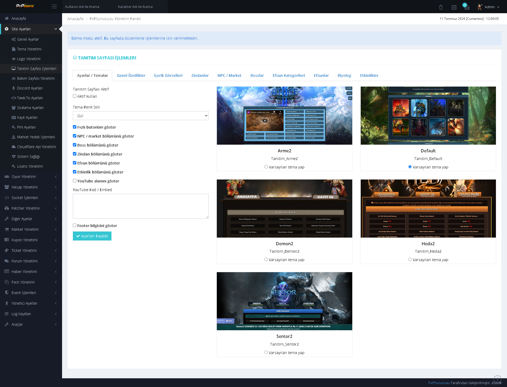507x387 pixels.
Task: Enable the Aktif kullan checkbox
Action: pyautogui.click(x=74, y=96)
